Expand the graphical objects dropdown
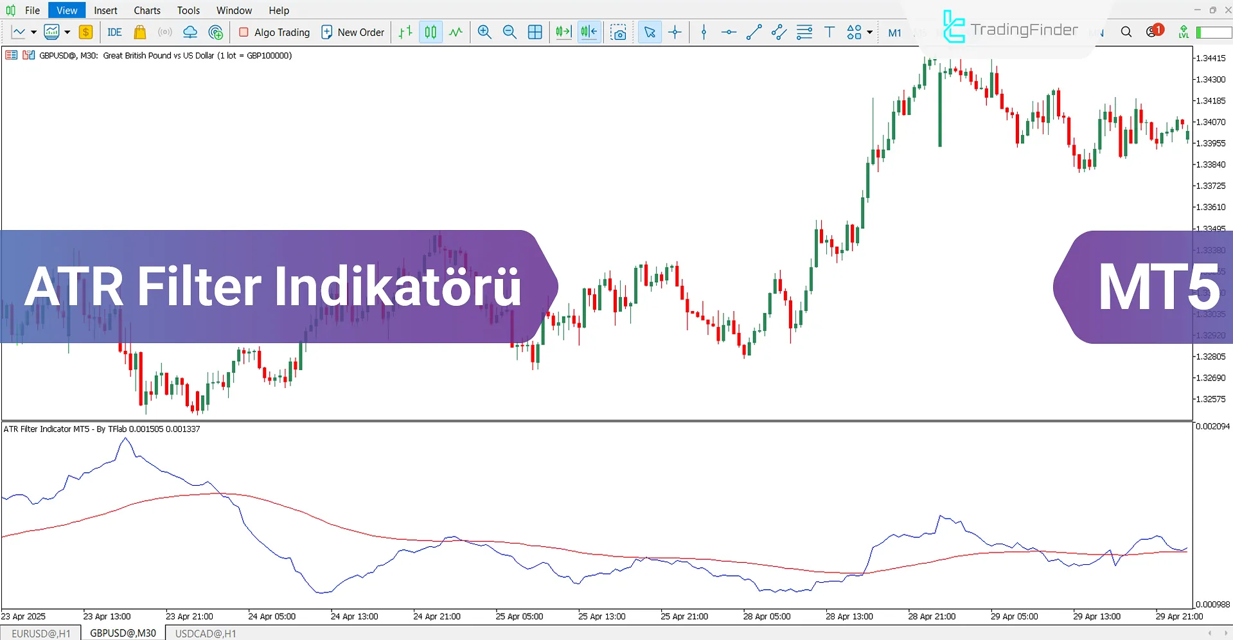The width and height of the screenshot is (1233, 640). coord(869,31)
